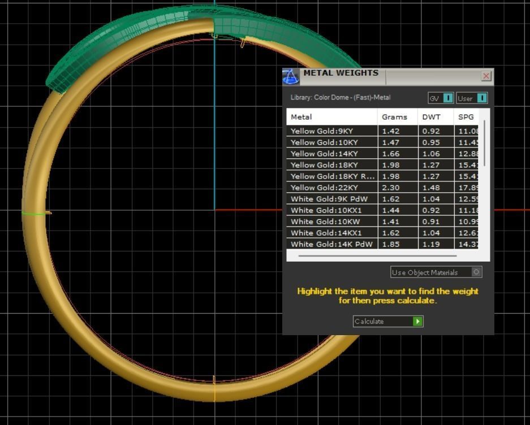Select the Yellow Gold:9KY row
The height and width of the screenshot is (425, 530).
(382, 131)
